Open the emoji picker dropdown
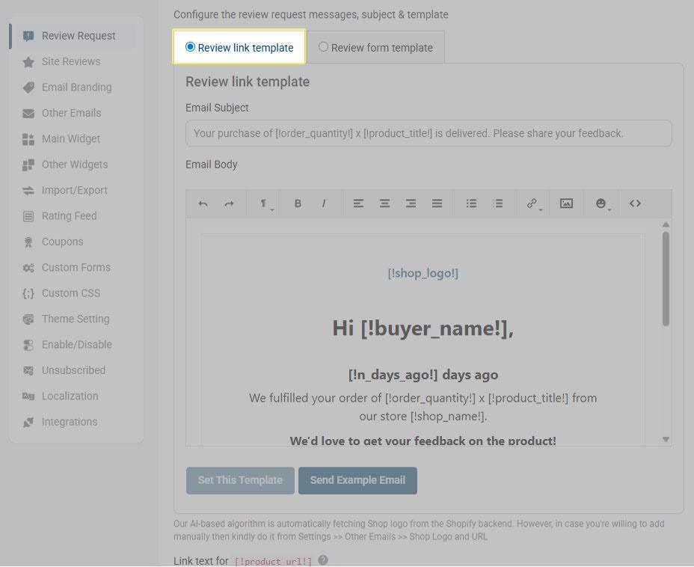The height and width of the screenshot is (567, 694). [602, 203]
